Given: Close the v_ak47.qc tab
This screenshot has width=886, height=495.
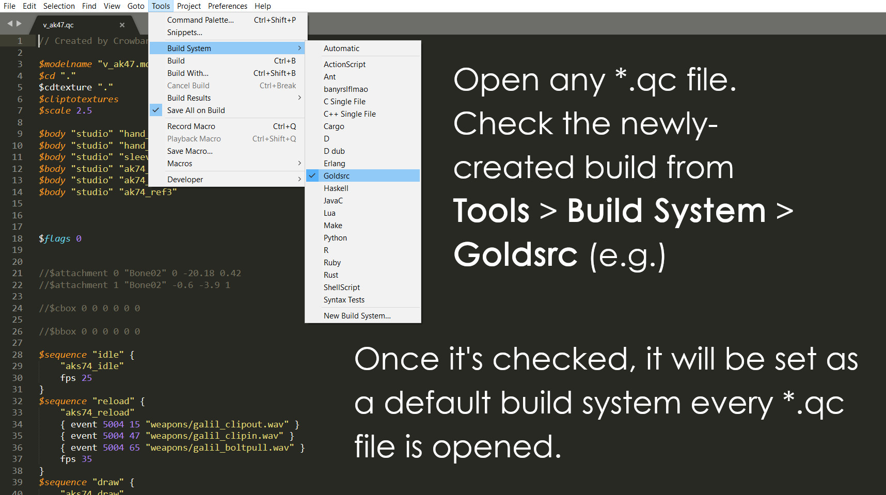Looking at the screenshot, I should 122,24.
